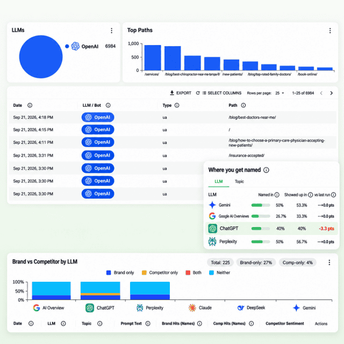344x344 pixels.
Task: Click the Export download icon
Action: point(172,93)
